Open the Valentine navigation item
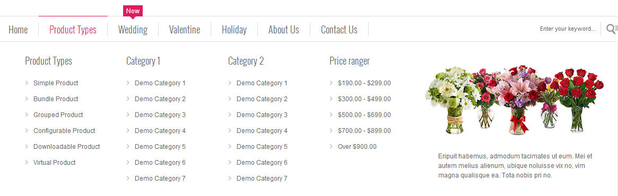The width and height of the screenshot is (618, 196). tap(185, 30)
